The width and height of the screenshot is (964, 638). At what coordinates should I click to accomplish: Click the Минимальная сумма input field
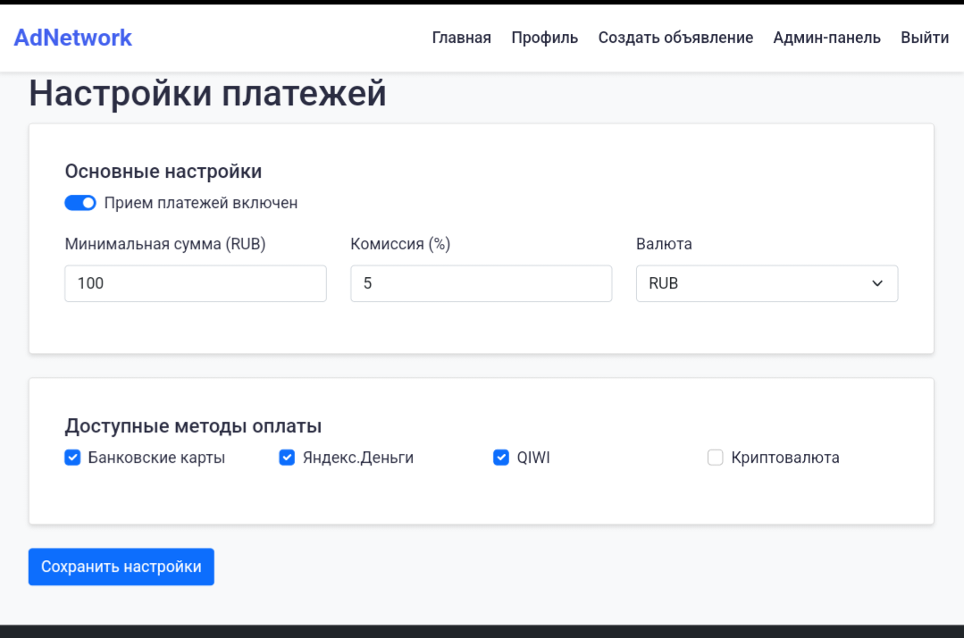point(196,283)
